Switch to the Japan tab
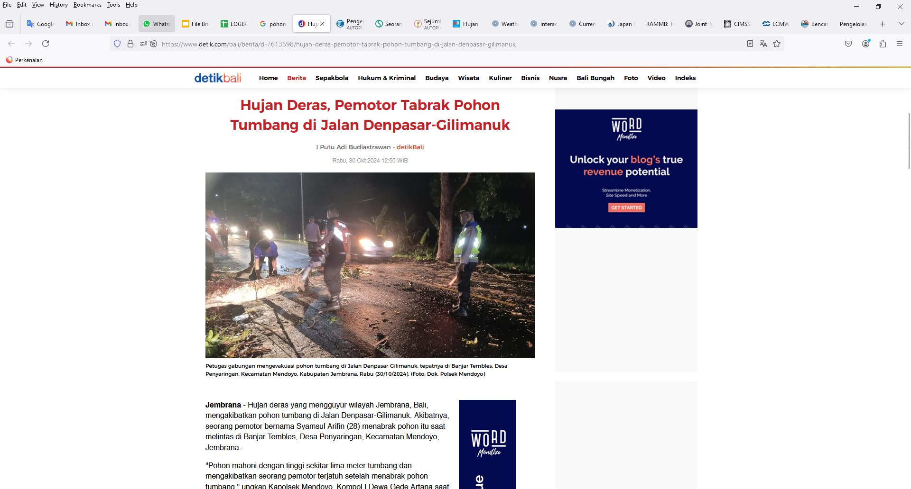The width and height of the screenshot is (911, 489). point(621,24)
